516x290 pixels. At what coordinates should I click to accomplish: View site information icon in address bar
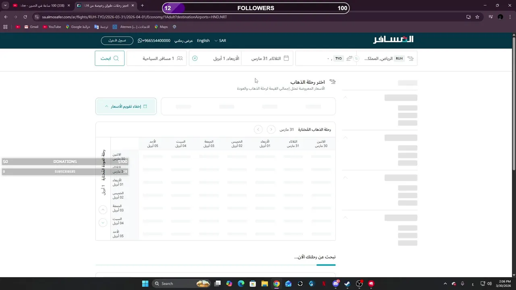point(37,17)
